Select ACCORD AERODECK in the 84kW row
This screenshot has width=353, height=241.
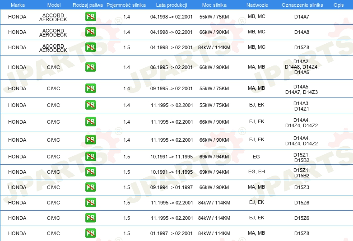[53, 48]
